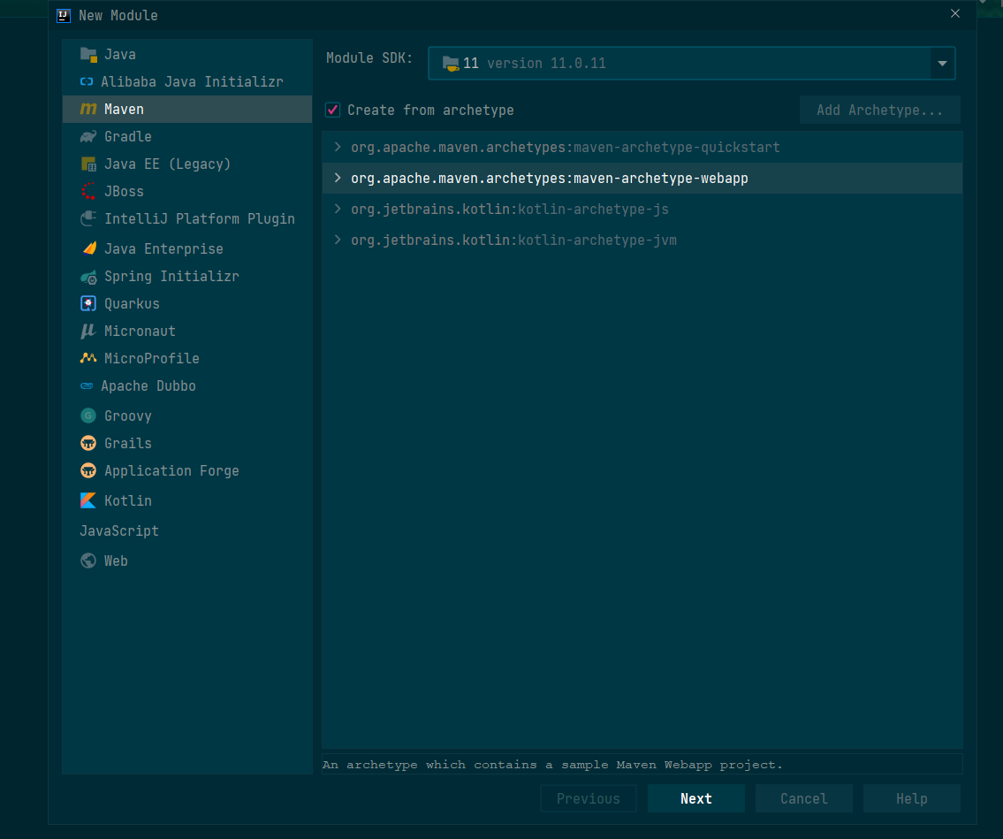The width and height of the screenshot is (1003, 839).
Task: Select kotlin-archetype-jvm row text
Action: tap(513, 240)
